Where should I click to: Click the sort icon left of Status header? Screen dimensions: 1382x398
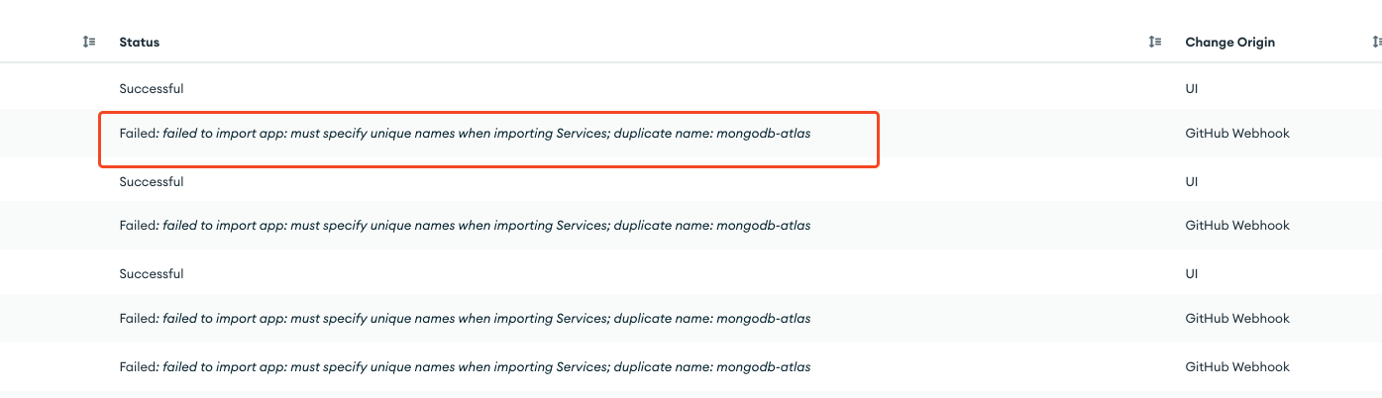(89, 42)
